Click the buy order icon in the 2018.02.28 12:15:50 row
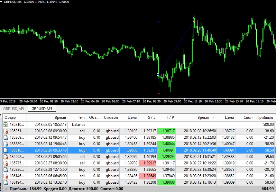This screenshot has width=276, height=192. [5, 170]
